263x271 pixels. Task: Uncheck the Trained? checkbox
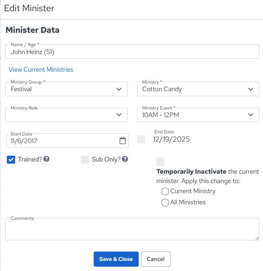(11, 160)
